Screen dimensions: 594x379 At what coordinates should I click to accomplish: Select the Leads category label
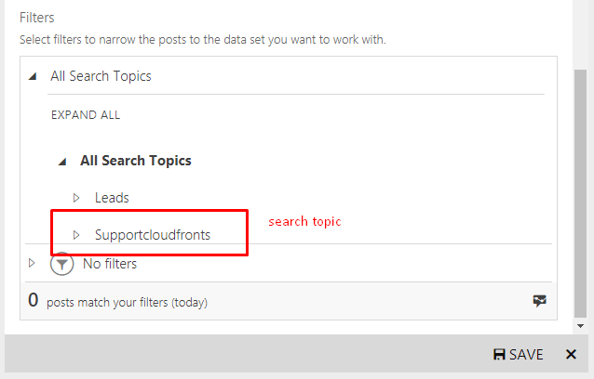tap(112, 198)
